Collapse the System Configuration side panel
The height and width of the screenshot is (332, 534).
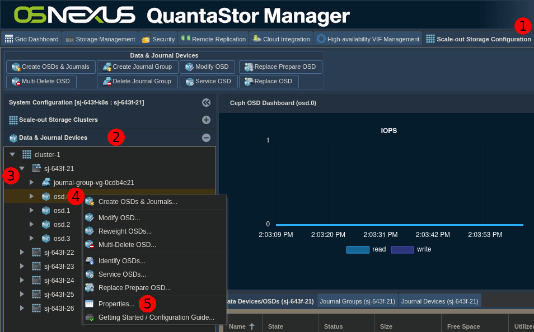click(x=206, y=103)
